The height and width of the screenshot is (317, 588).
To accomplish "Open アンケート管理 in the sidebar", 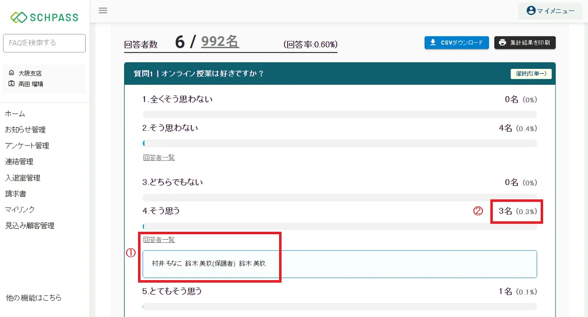I will pos(27,146).
